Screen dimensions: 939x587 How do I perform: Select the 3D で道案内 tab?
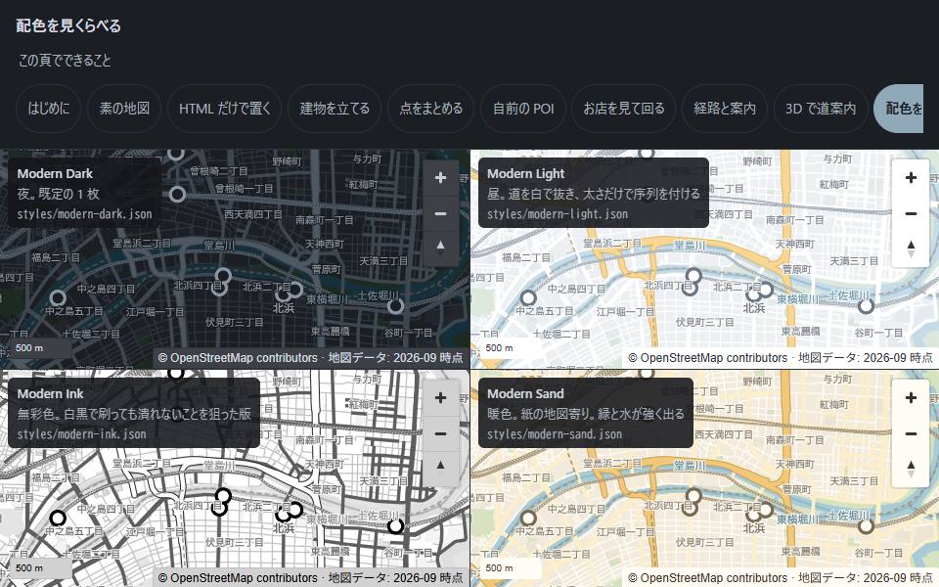[821, 109]
